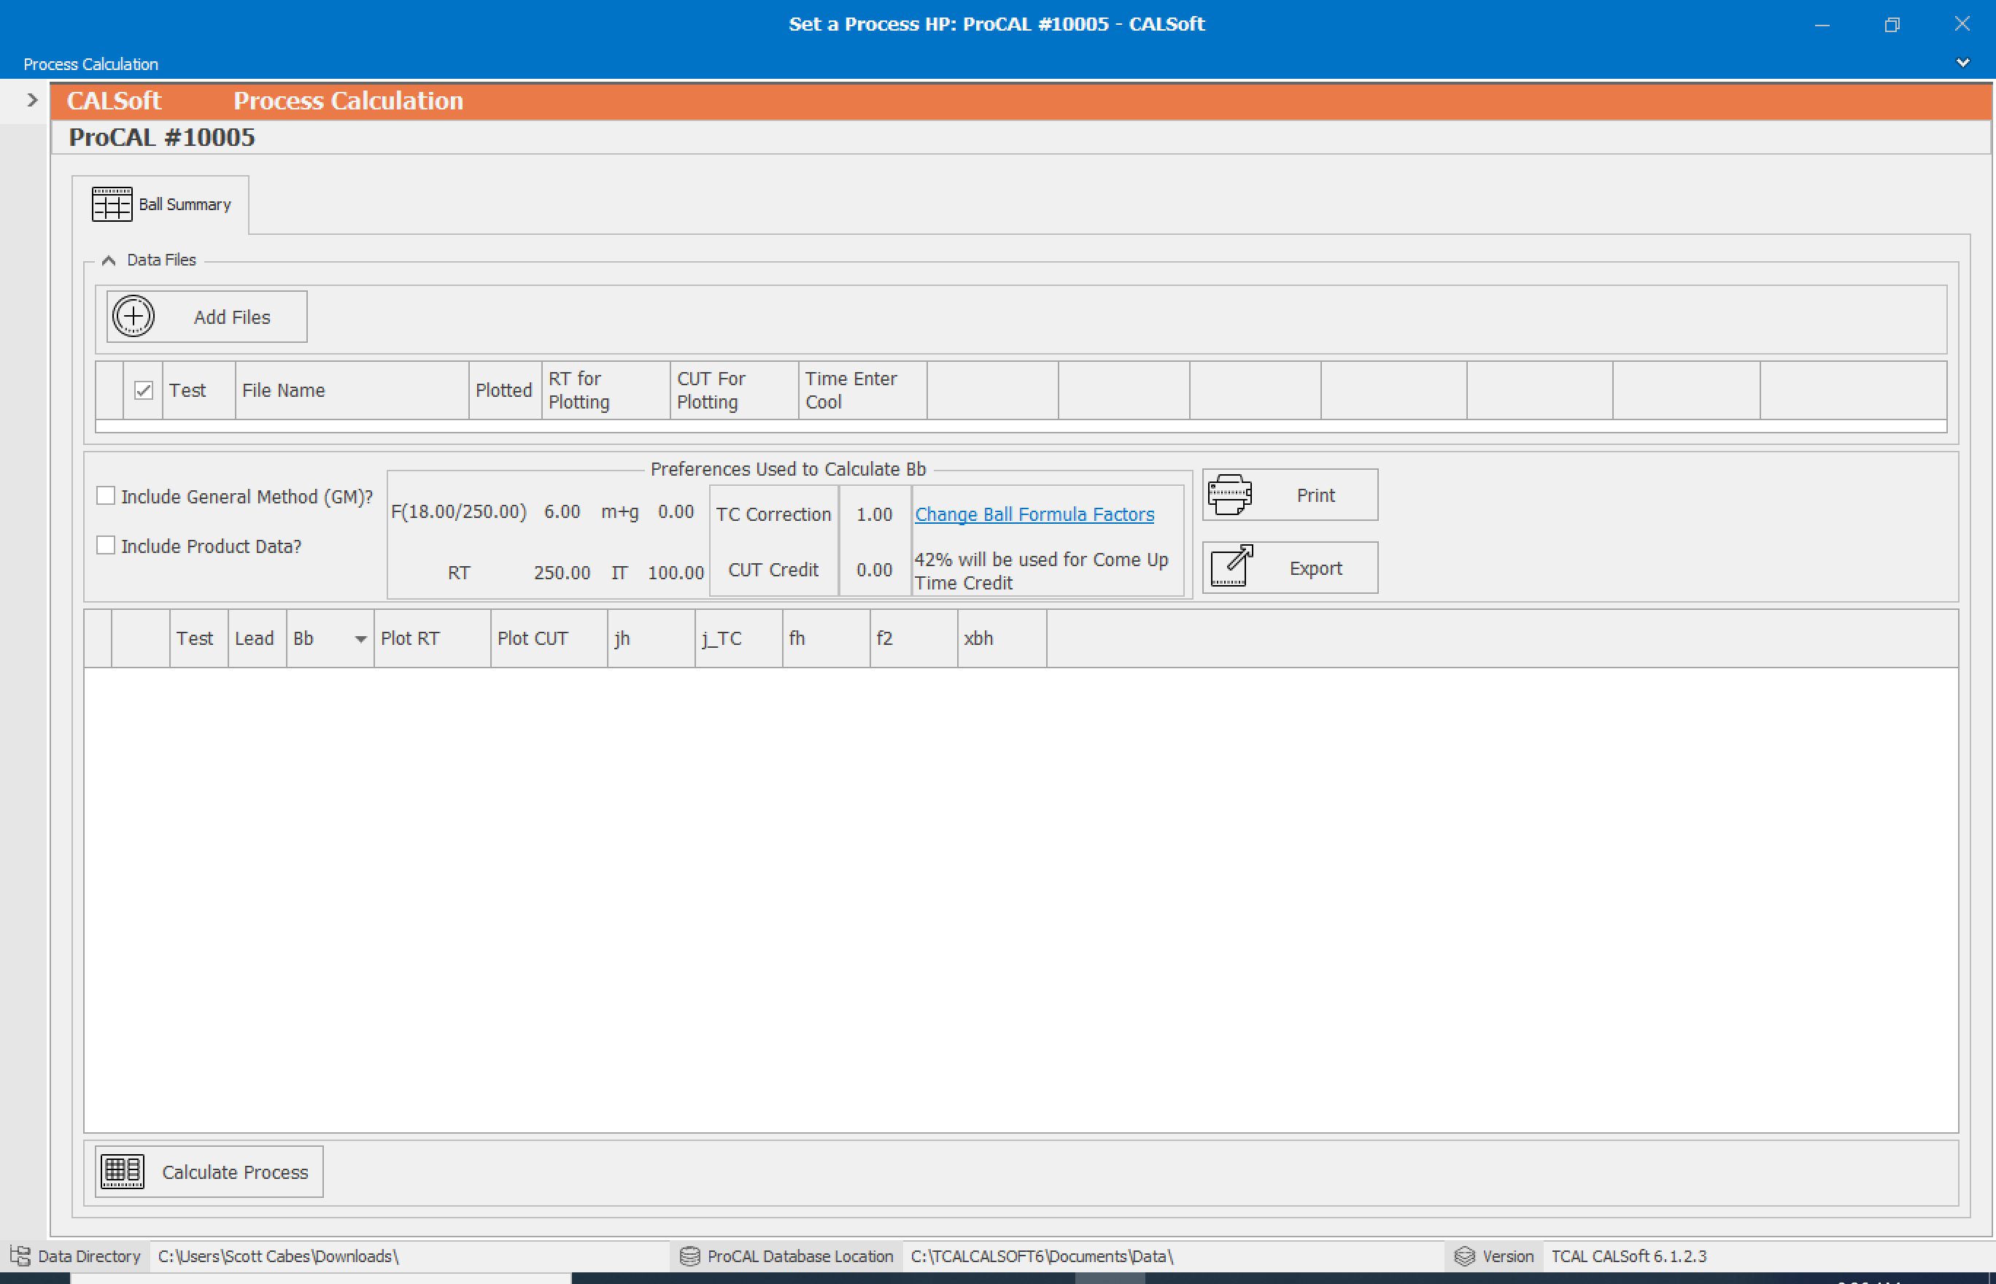Viewport: 1996px width, 1284px height.
Task: Minimize the CALSoft window
Action: (1822, 25)
